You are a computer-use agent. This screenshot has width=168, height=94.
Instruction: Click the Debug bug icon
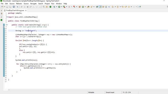(54, 7)
